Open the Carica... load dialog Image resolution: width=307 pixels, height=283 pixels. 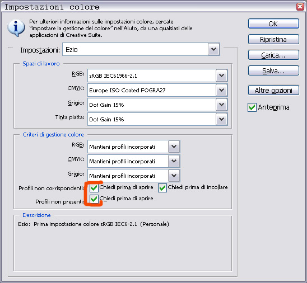(x=273, y=55)
